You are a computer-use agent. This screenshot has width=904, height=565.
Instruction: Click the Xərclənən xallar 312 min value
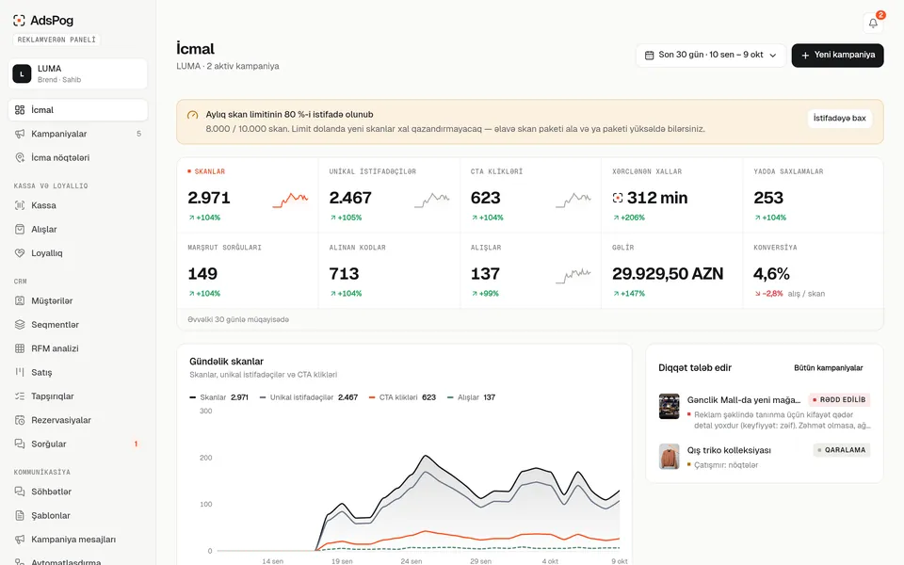click(650, 198)
